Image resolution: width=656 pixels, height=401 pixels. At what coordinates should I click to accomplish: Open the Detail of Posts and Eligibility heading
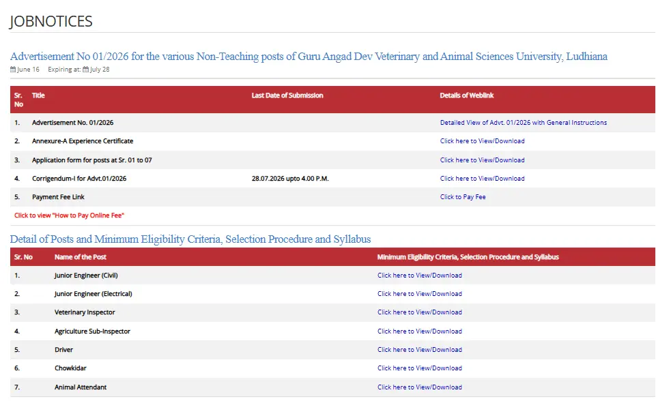(190, 239)
